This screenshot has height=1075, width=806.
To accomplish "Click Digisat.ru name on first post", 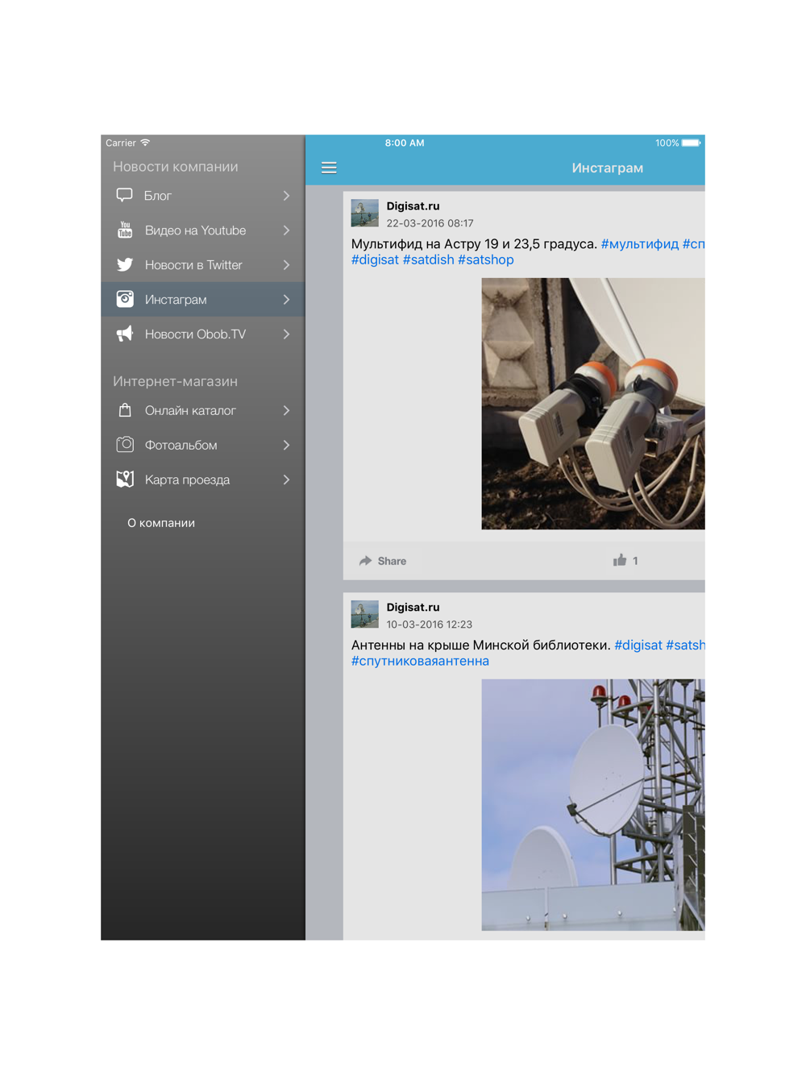I will pos(413,206).
